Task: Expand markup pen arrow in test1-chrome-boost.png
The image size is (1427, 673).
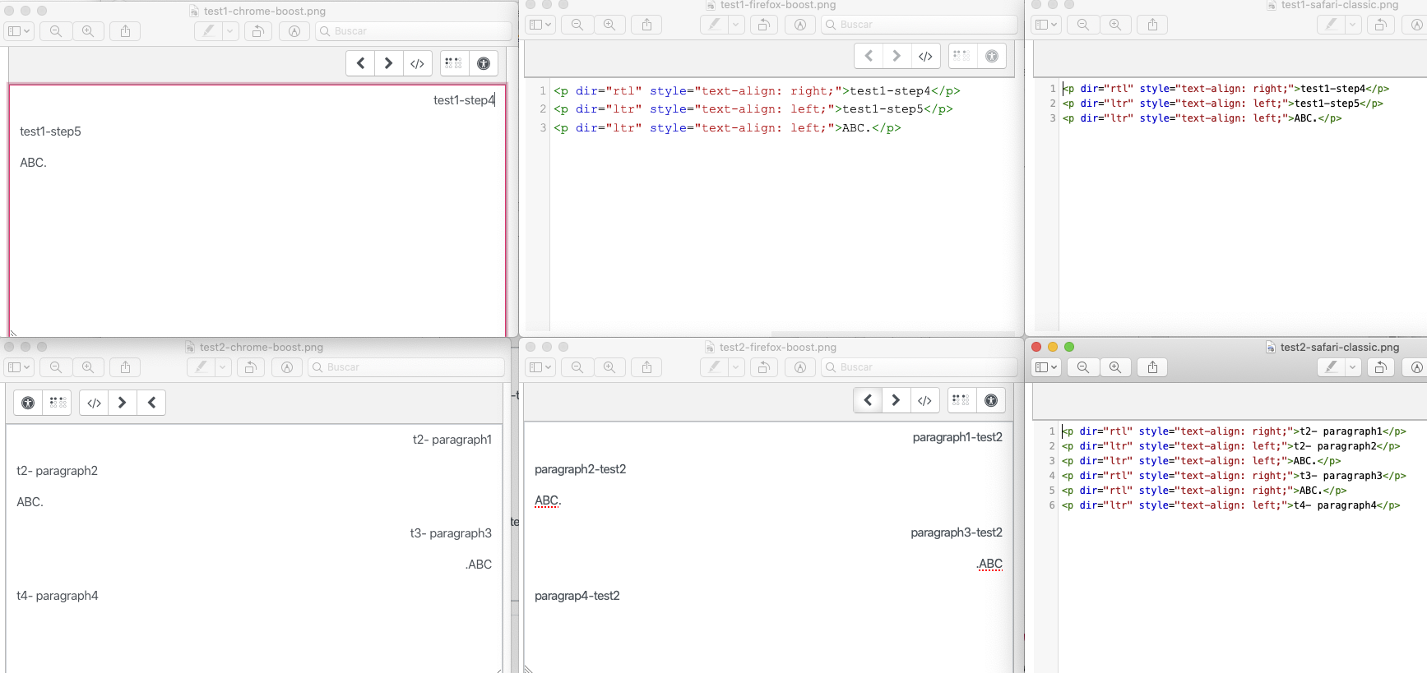Action: [x=230, y=31]
